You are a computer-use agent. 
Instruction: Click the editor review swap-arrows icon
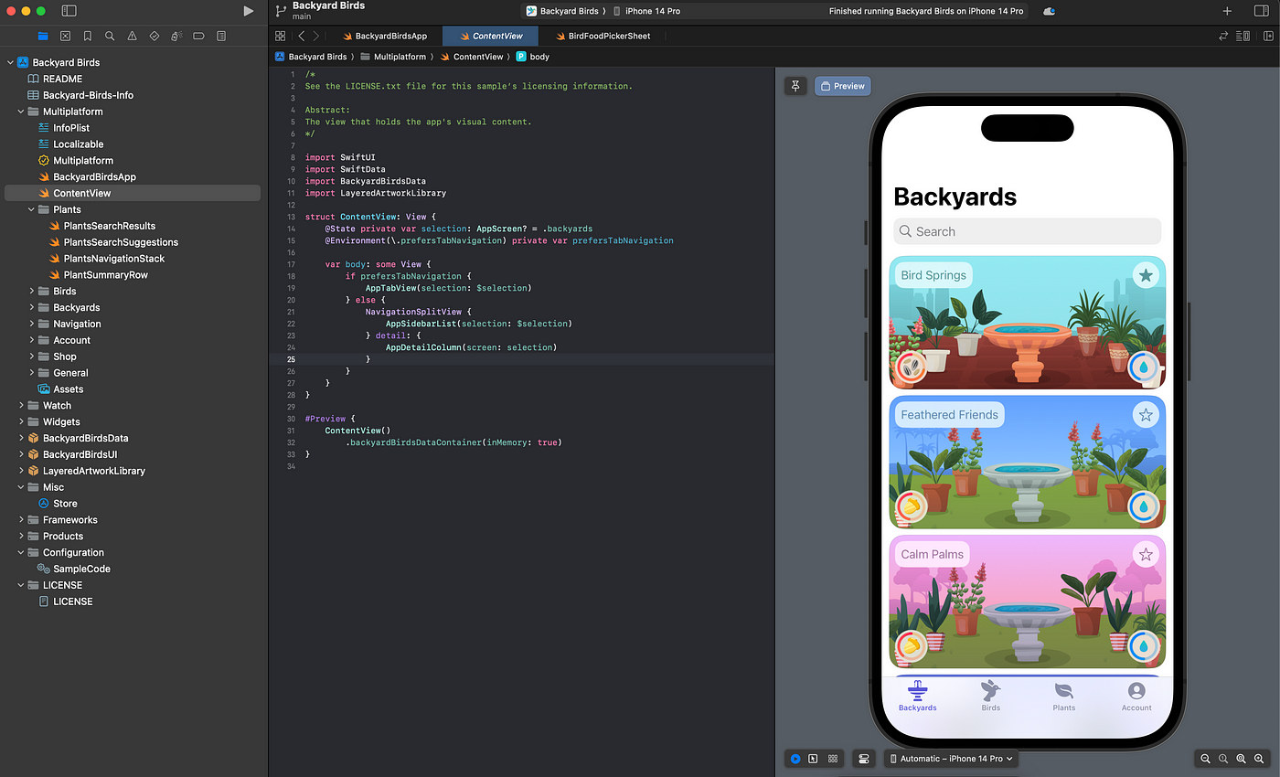pyautogui.click(x=1223, y=37)
